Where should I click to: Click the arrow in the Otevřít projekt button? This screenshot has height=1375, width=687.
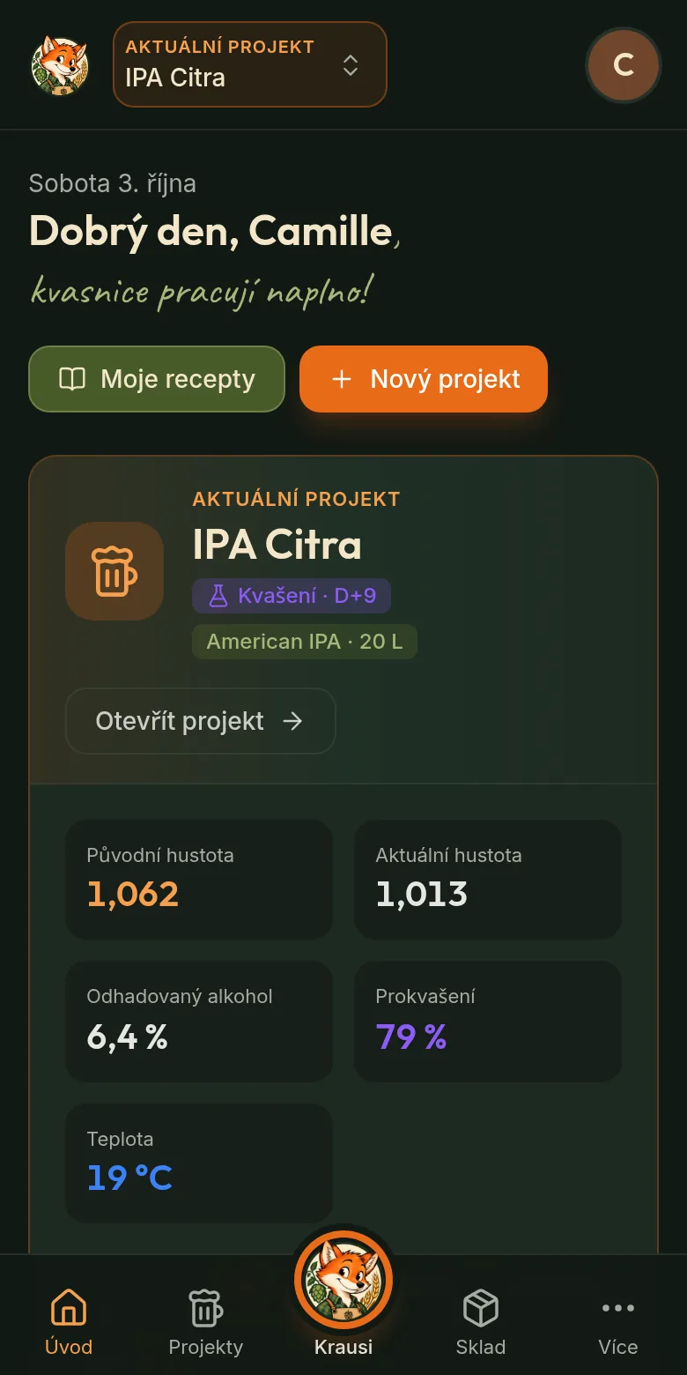[292, 721]
